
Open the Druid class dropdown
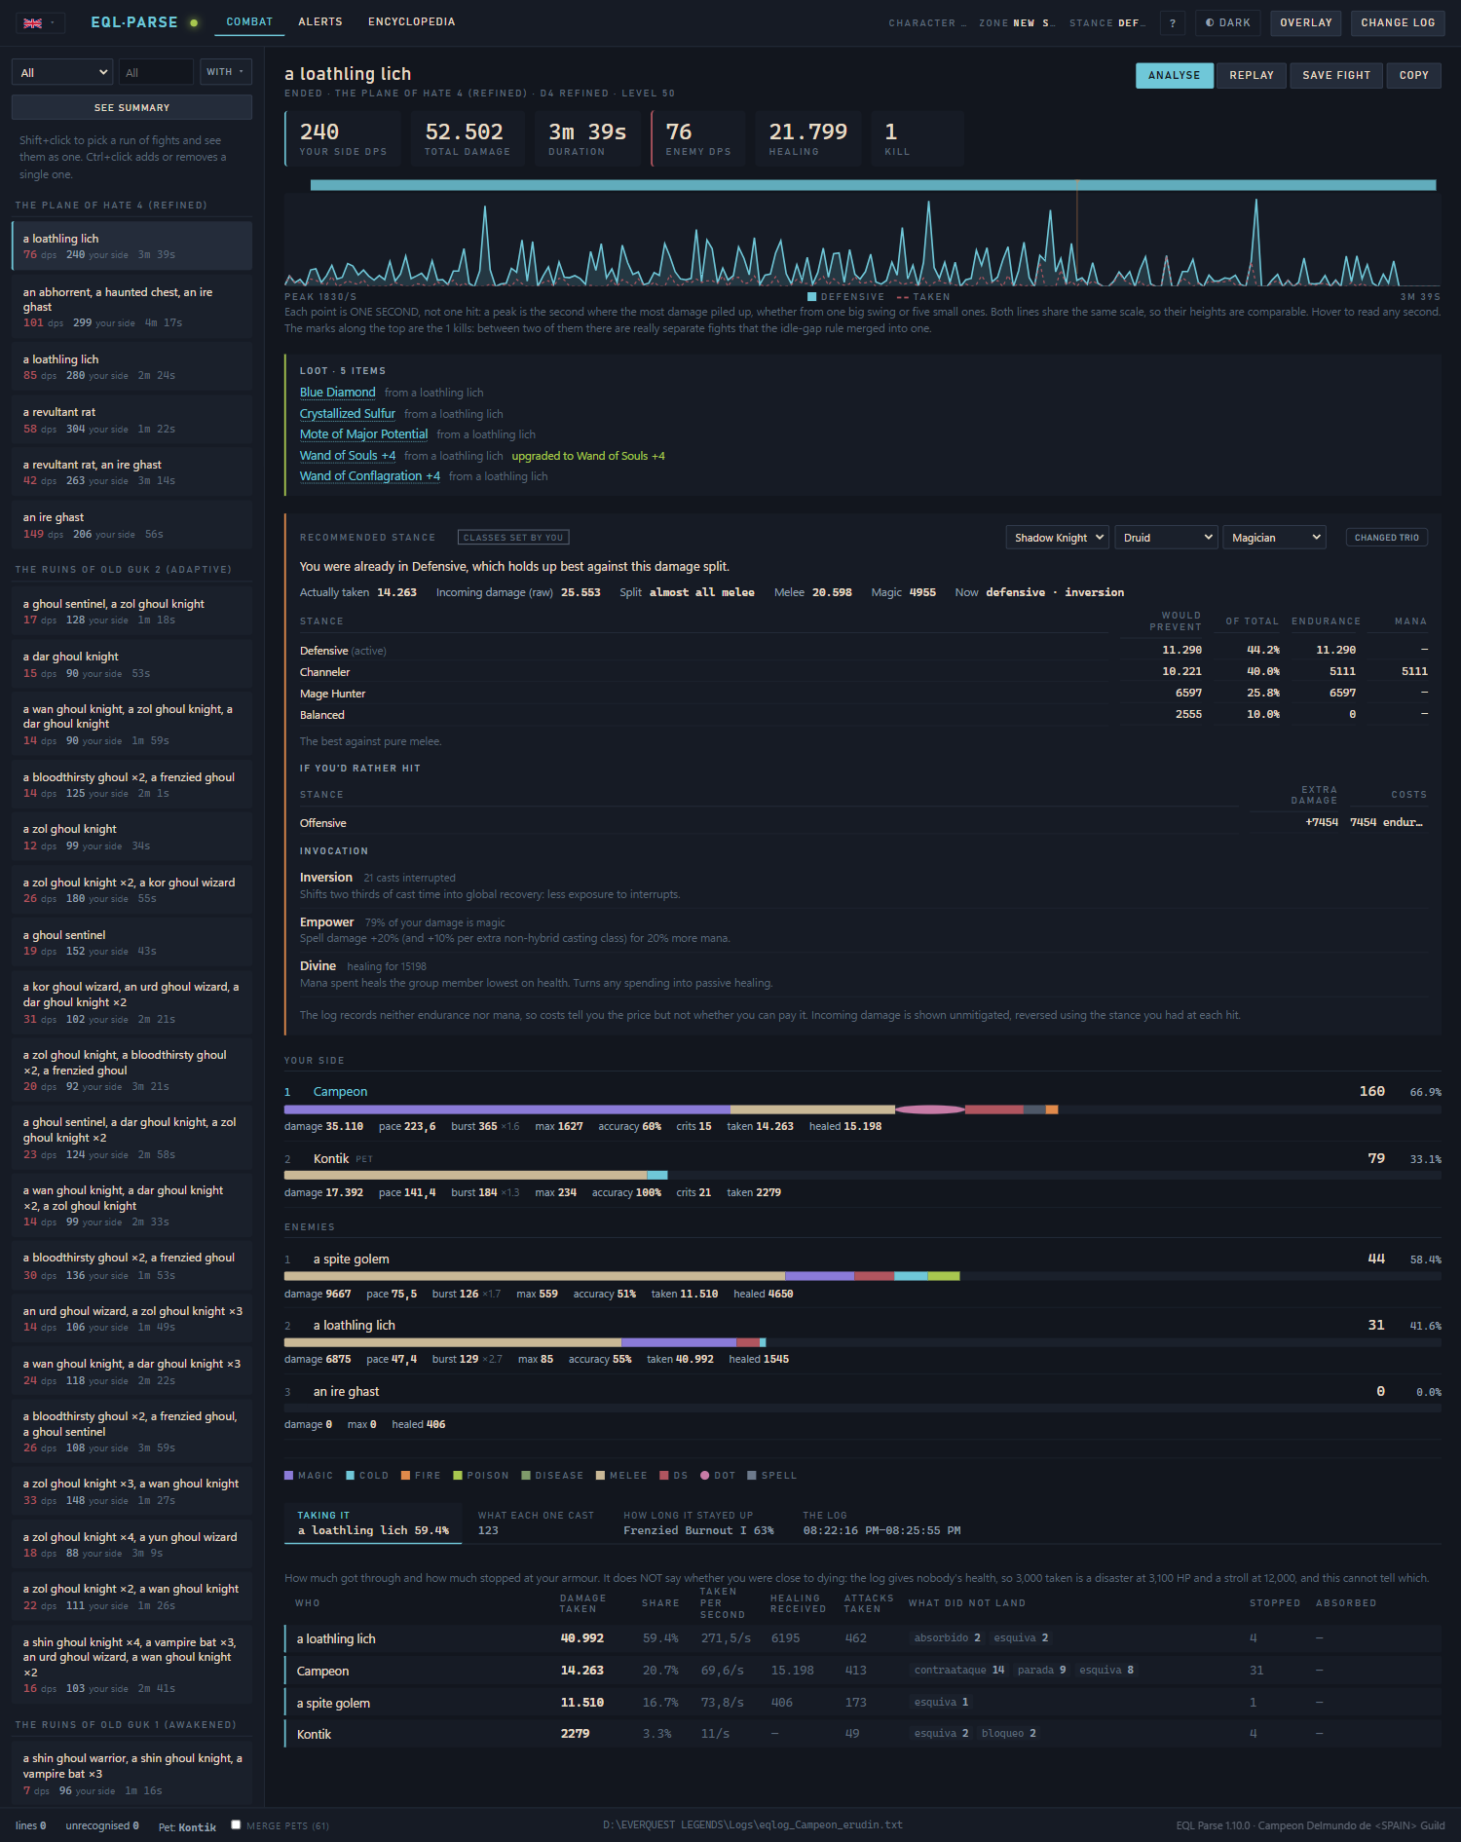coord(1167,538)
